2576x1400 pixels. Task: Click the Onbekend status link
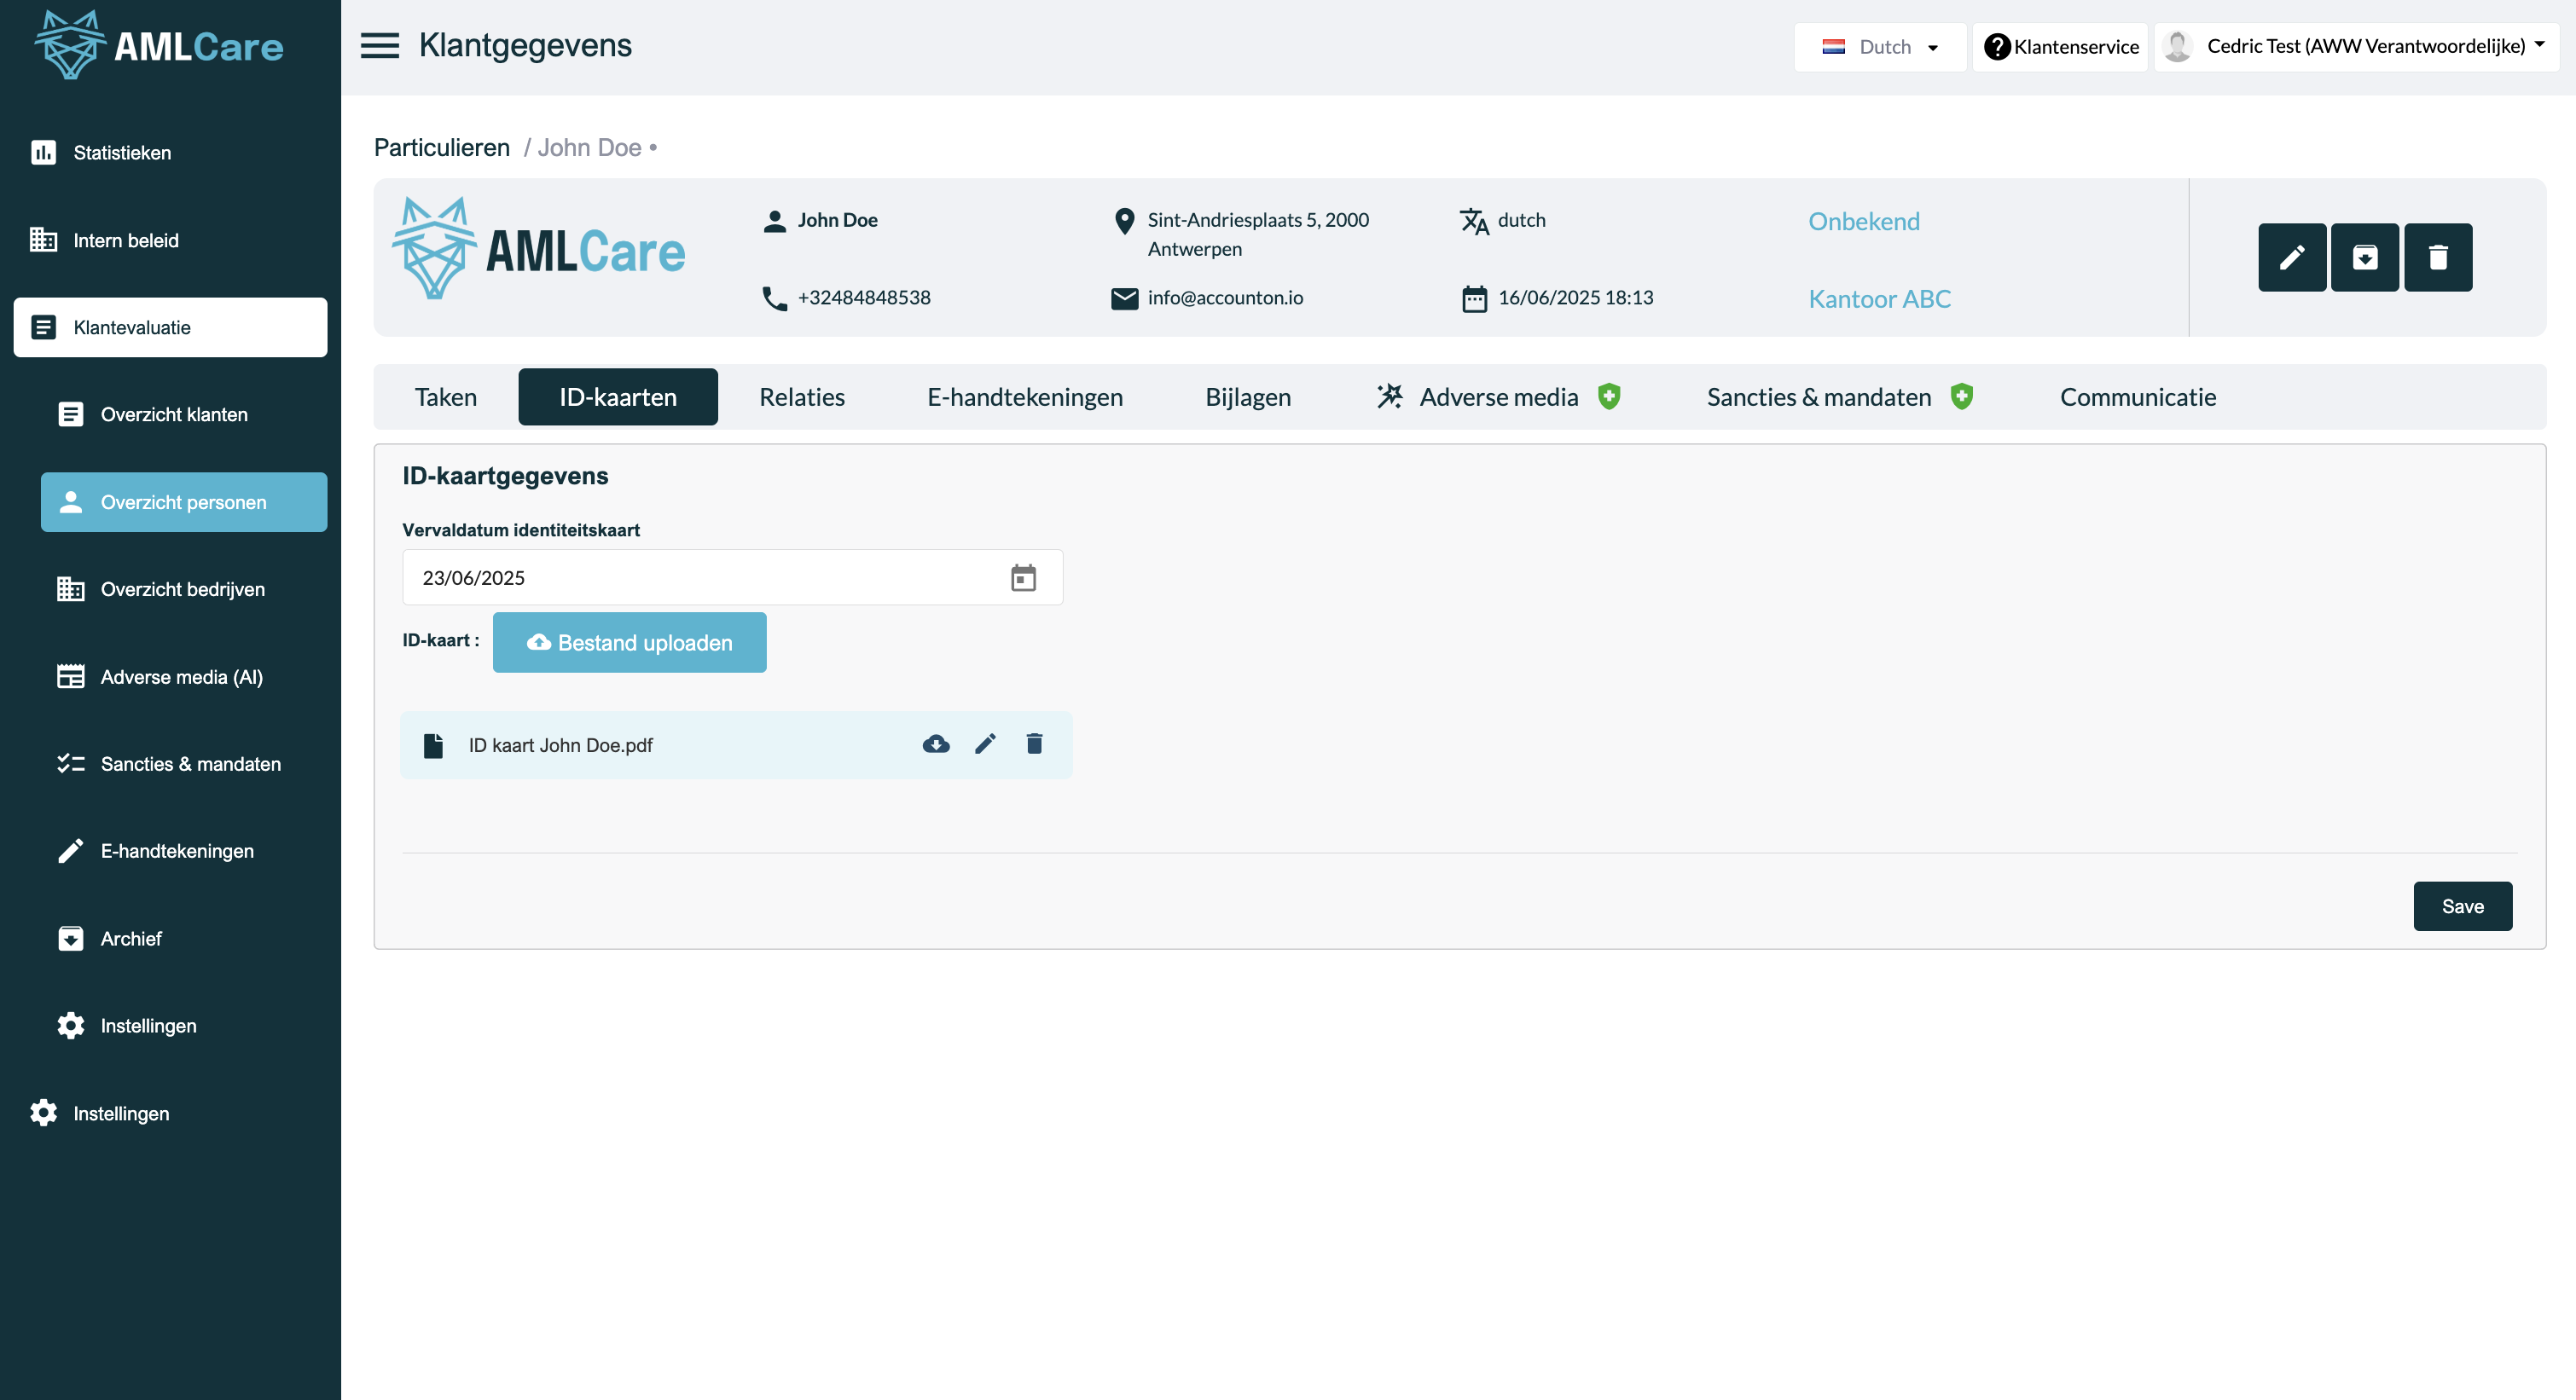(x=1864, y=221)
